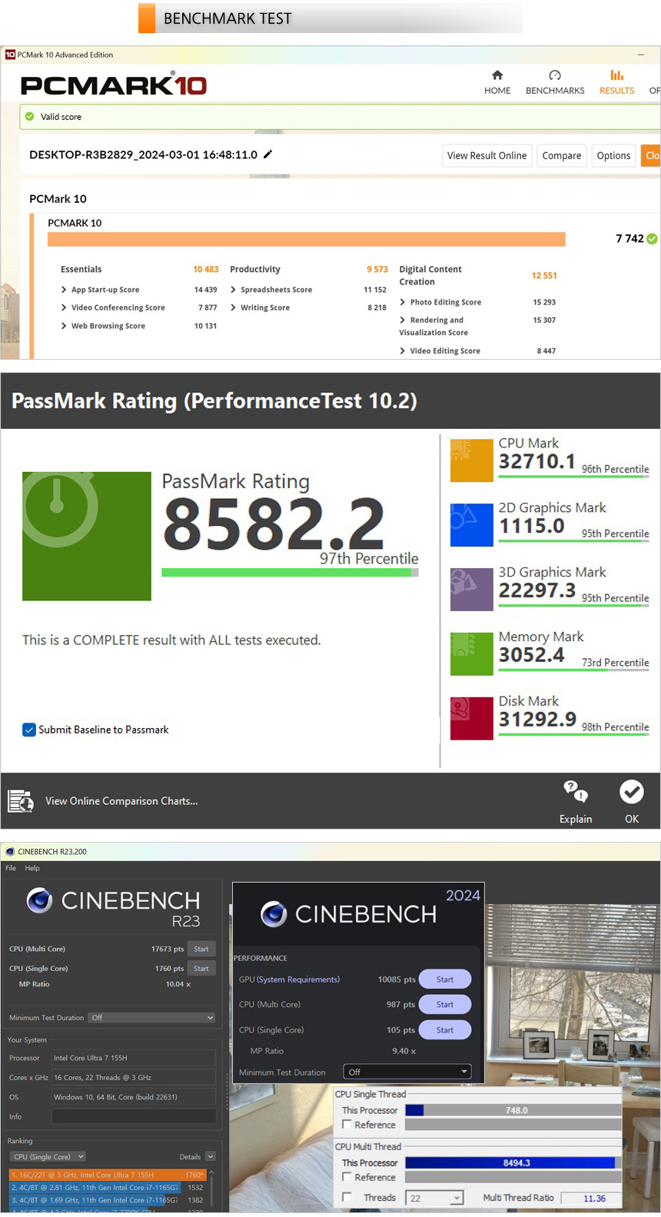Viewport: 661px width, 1217px height.
Task: Click the benchmarks gauge icon
Action: (555, 75)
